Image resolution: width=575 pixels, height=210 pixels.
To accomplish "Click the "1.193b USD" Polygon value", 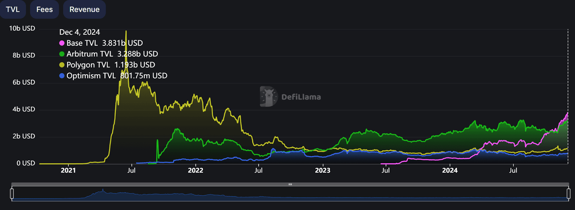I will pos(135,65).
